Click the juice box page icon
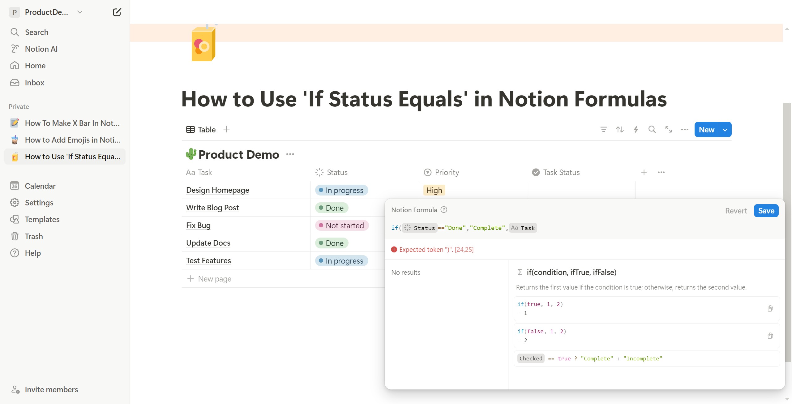 point(203,43)
